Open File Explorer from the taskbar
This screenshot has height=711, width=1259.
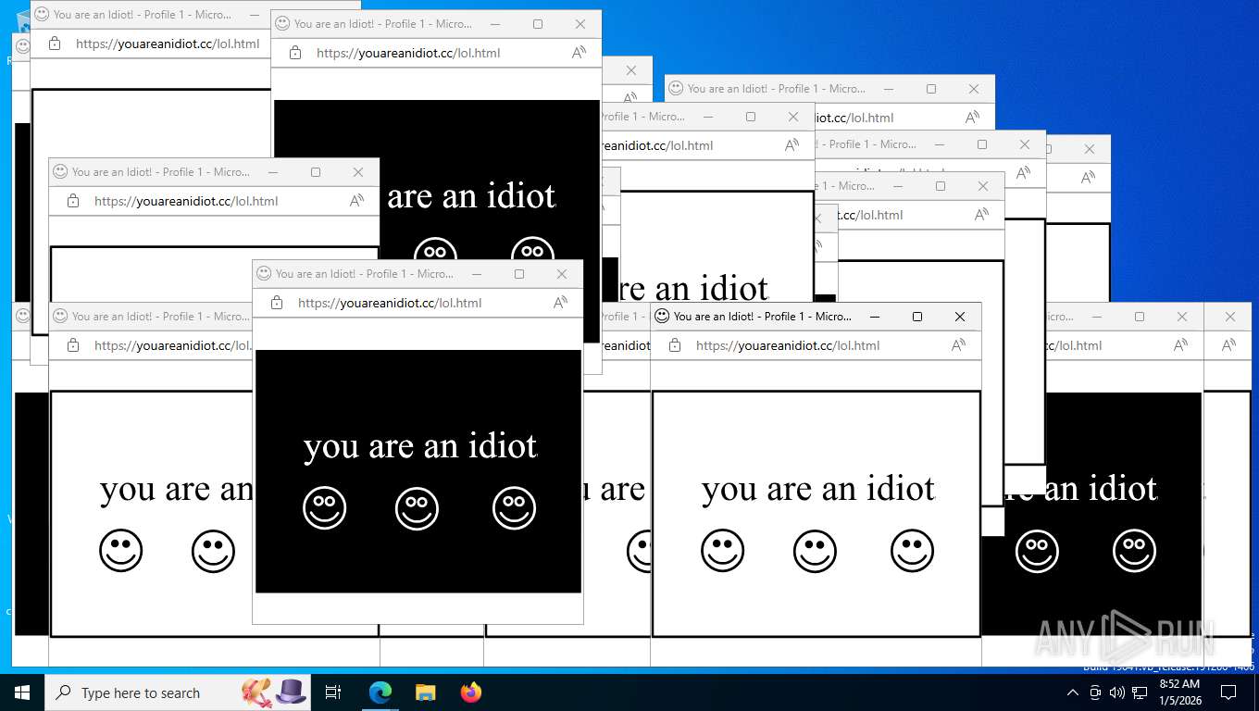coord(425,692)
